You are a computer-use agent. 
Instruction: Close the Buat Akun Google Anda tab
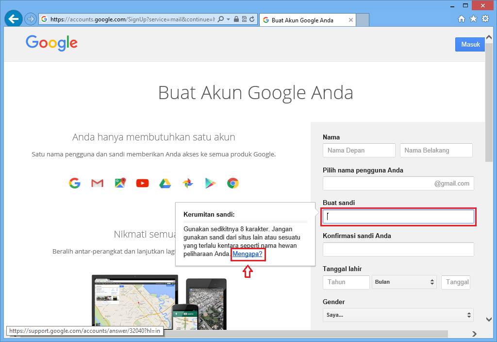point(350,20)
